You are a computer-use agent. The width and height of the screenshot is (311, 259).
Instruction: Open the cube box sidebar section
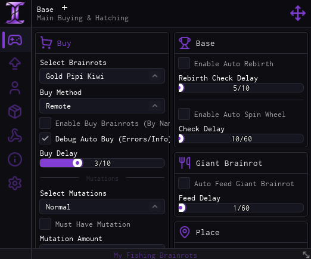click(15, 112)
